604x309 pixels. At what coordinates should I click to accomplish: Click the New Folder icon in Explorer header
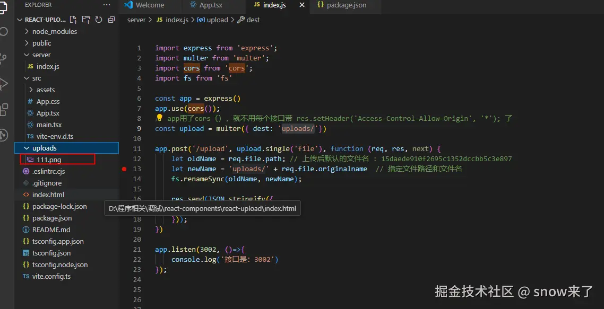point(86,20)
